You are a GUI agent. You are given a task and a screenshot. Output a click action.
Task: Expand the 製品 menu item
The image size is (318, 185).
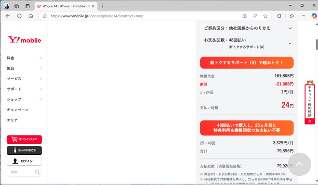[25, 68]
